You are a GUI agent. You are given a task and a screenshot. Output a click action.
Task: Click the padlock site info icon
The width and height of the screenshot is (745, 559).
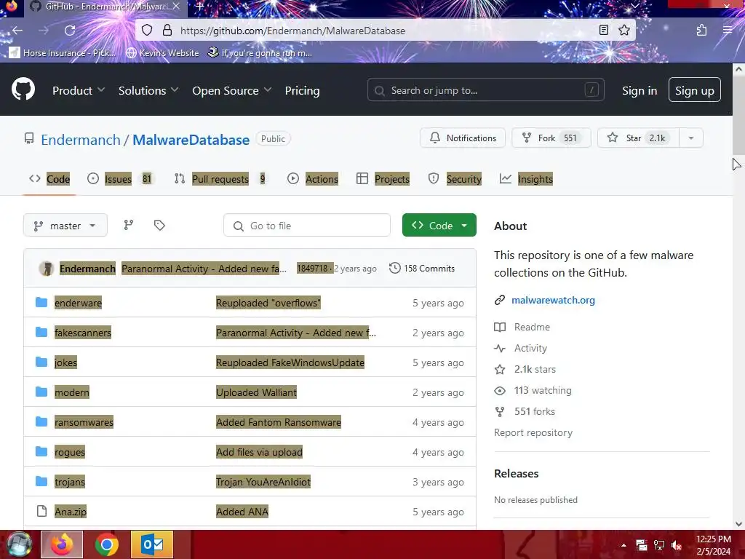[167, 31]
